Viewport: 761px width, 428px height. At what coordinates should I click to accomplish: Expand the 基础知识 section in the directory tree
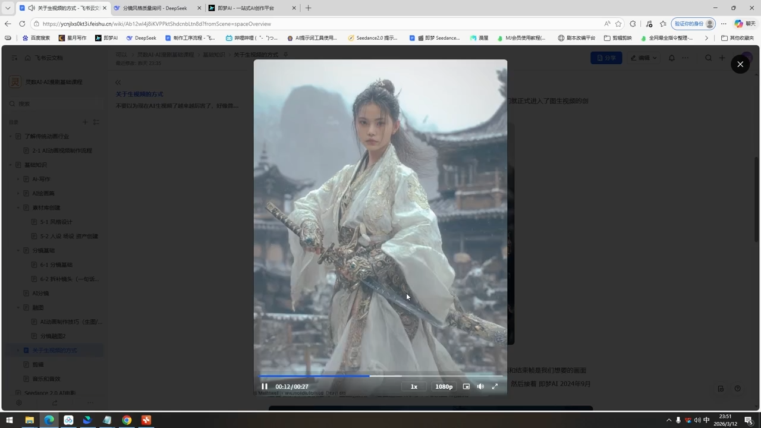coord(10,165)
